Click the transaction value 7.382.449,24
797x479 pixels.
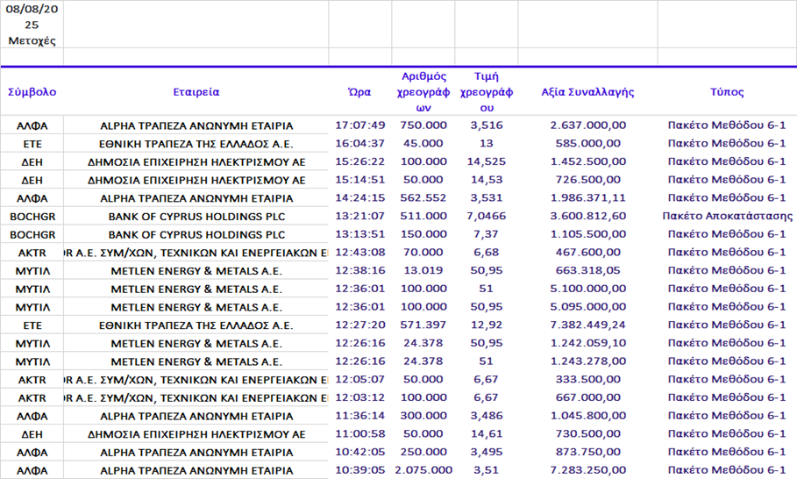(x=587, y=325)
